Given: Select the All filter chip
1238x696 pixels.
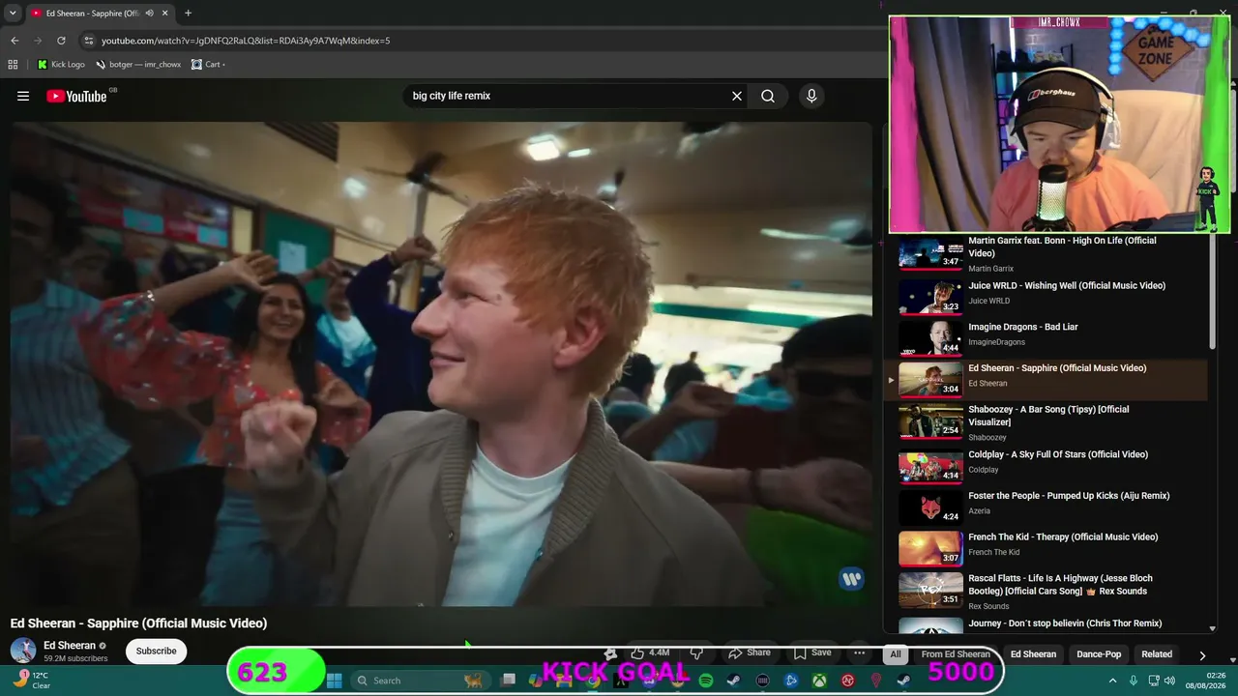Looking at the screenshot, I should (x=896, y=654).
